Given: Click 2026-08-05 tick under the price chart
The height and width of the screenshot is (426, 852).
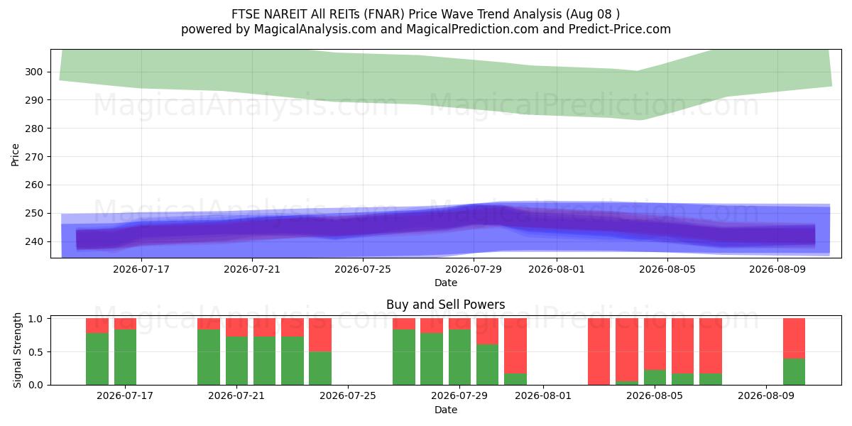Looking at the screenshot, I should click(x=667, y=269).
